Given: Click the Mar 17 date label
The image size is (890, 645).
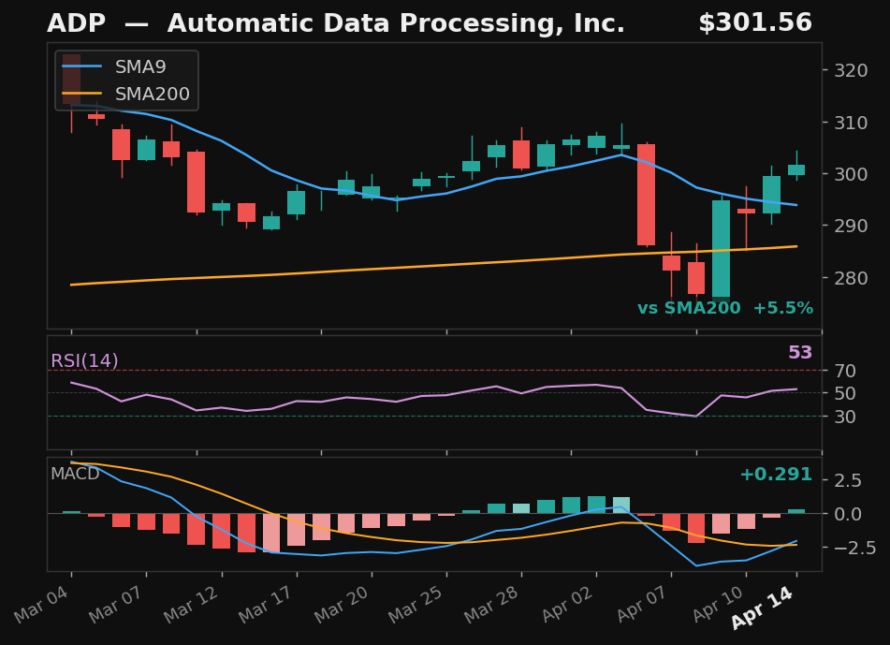Looking at the screenshot, I should pos(268,604).
